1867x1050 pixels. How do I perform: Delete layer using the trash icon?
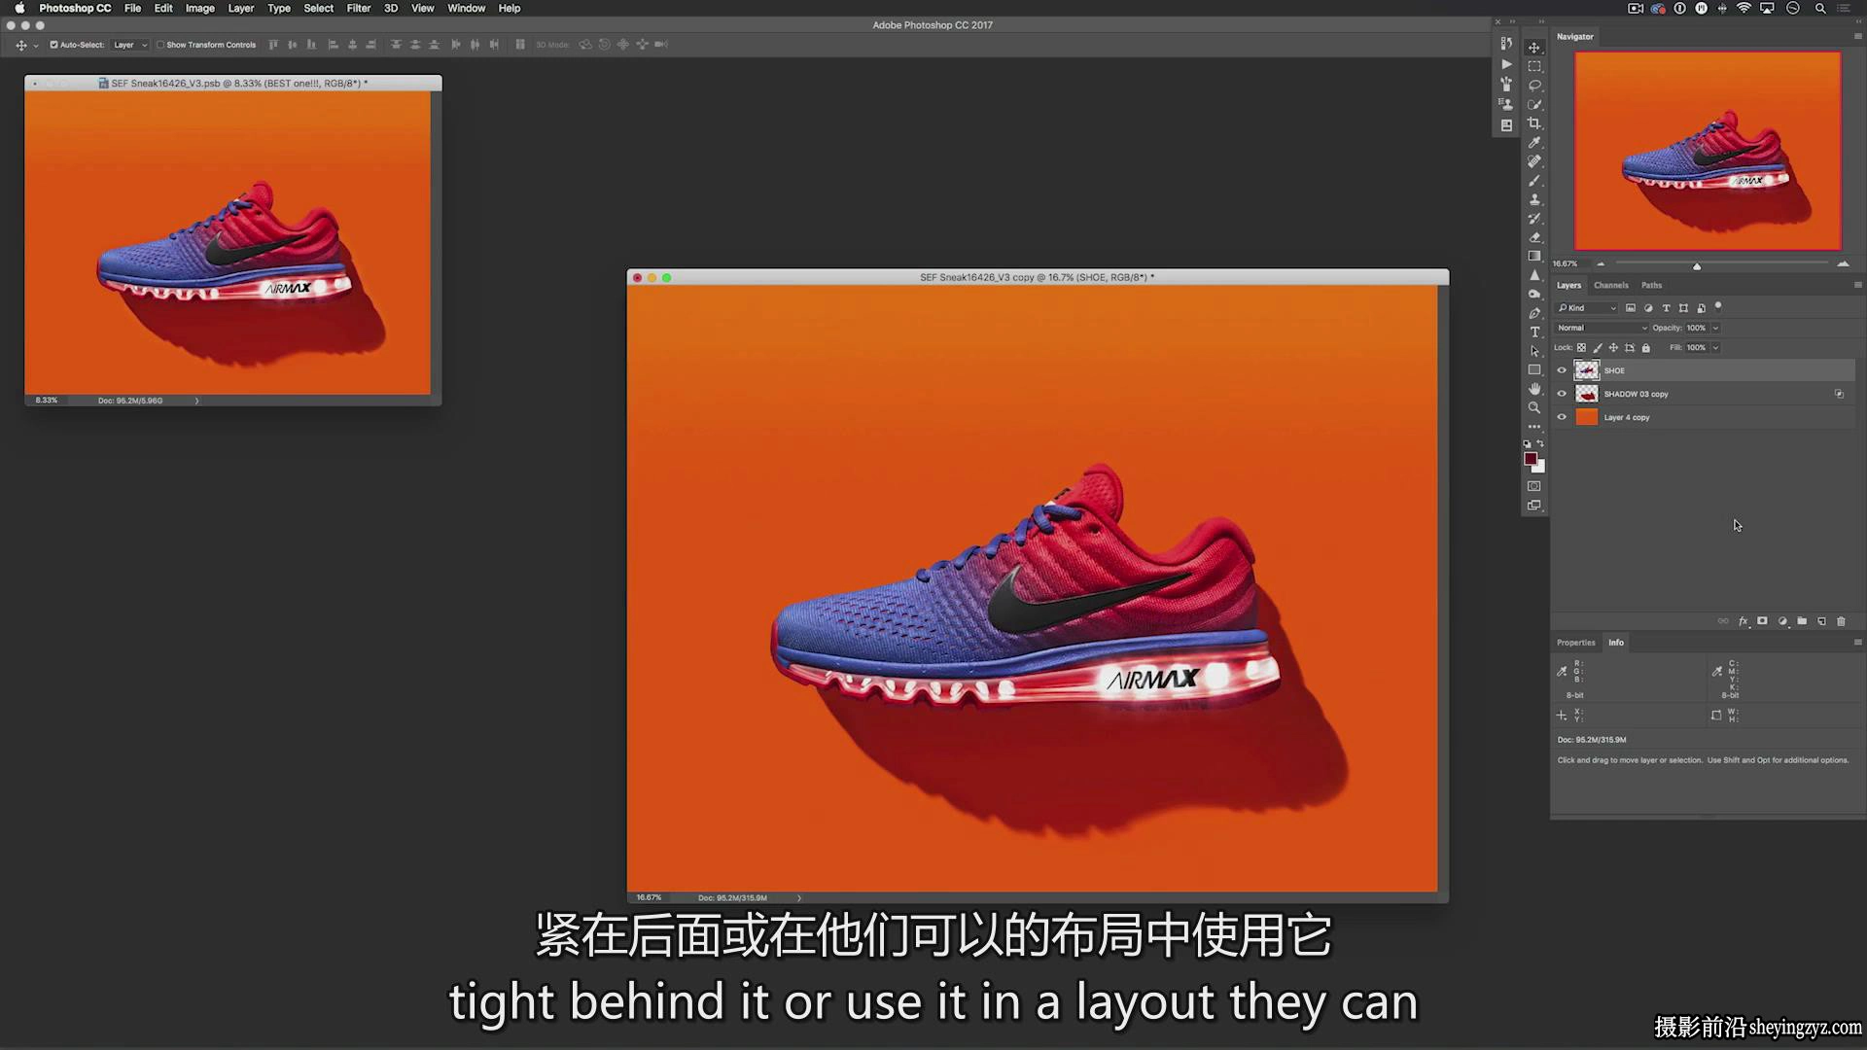tap(1841, 621)
